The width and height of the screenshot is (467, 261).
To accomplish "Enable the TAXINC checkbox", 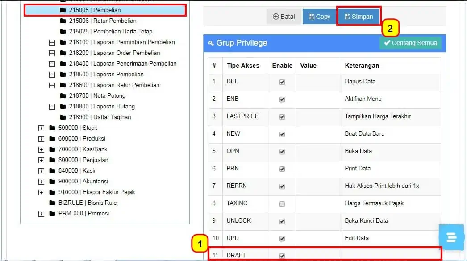I will 282,204.
